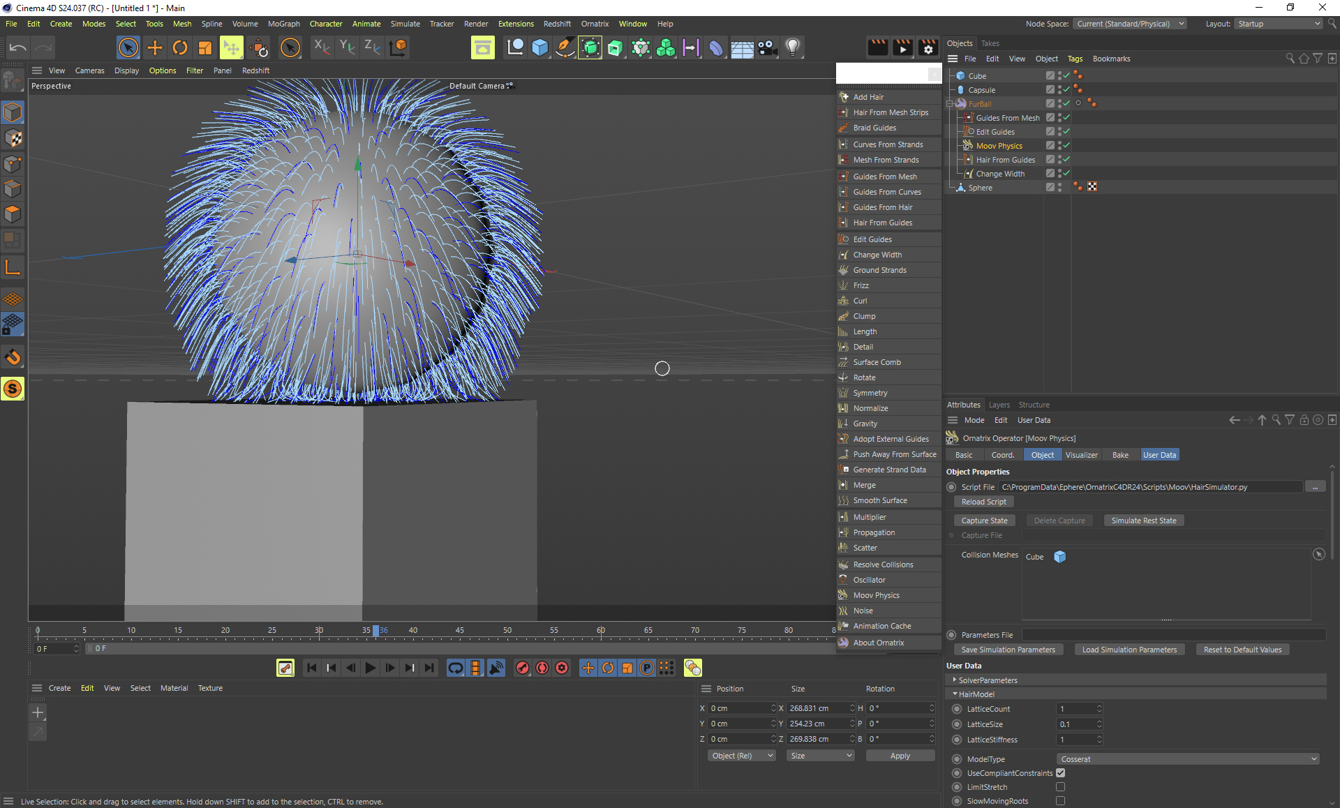Select the Clump hair modifier icon
The width and height of the screenshot is (1340, 808).
tap(844, 315)
